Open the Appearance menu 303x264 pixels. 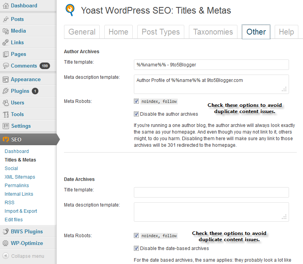[x=26, y=79]
